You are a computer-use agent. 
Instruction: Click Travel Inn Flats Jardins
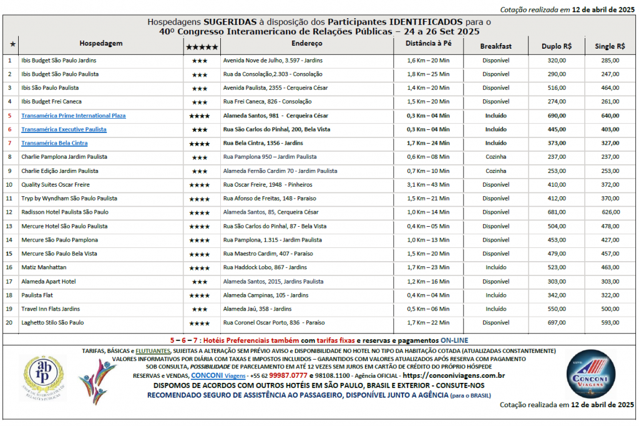pyautogui.click(x=51, y=309)
